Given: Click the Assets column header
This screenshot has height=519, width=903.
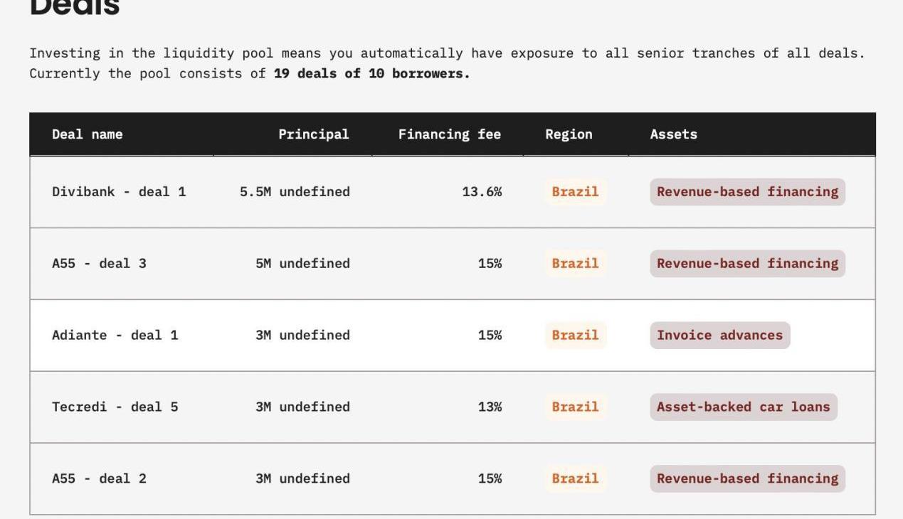Looking at the screenshot, I should (x=673, y=134).
